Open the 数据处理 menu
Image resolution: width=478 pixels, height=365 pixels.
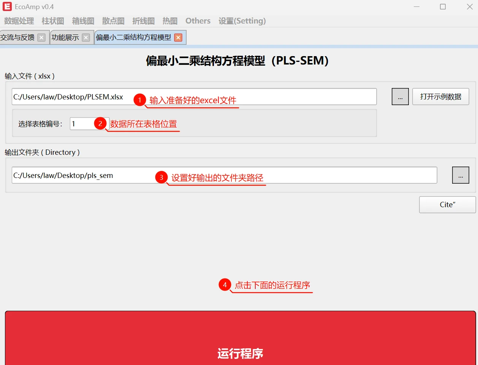19,21
